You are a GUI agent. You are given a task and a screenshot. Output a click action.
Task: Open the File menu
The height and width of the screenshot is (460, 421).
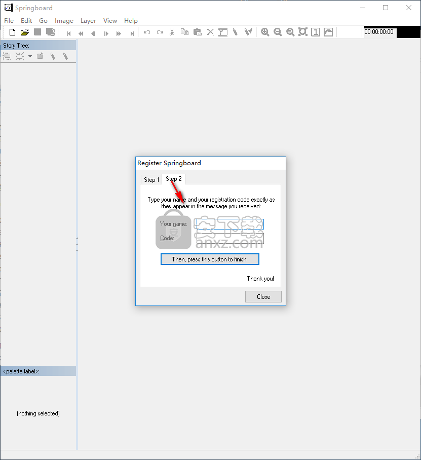[x=9, y=21]
